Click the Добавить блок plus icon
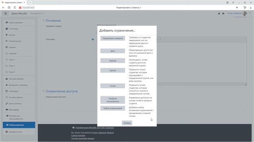The image size is (254, 142). tap(7, 132)
